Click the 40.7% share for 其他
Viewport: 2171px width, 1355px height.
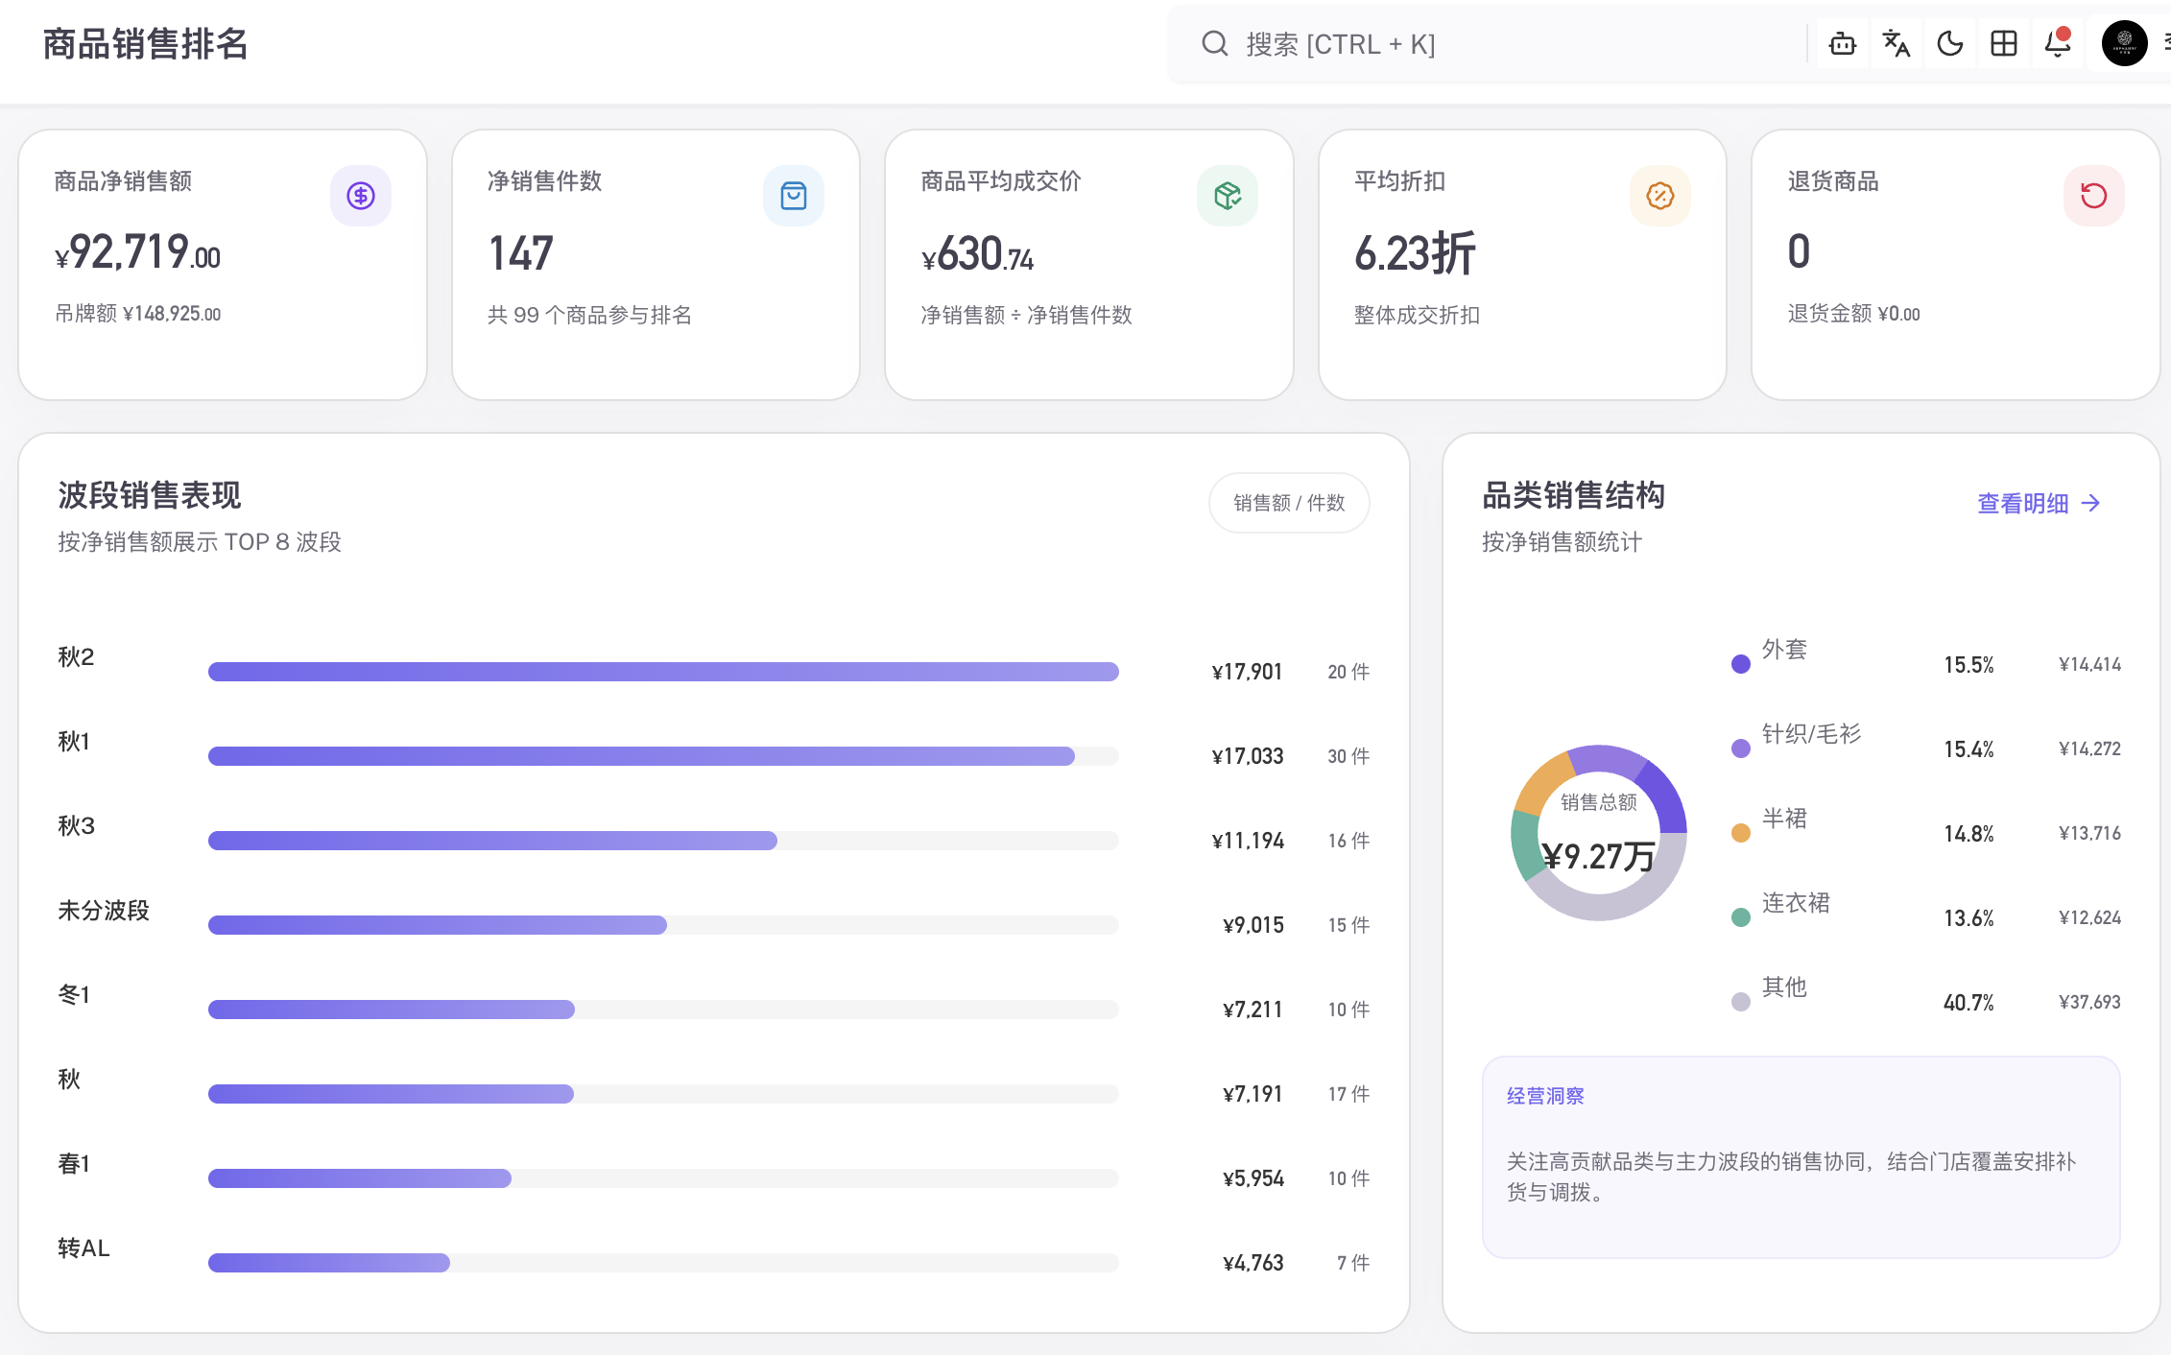tap(1968, 1003)
